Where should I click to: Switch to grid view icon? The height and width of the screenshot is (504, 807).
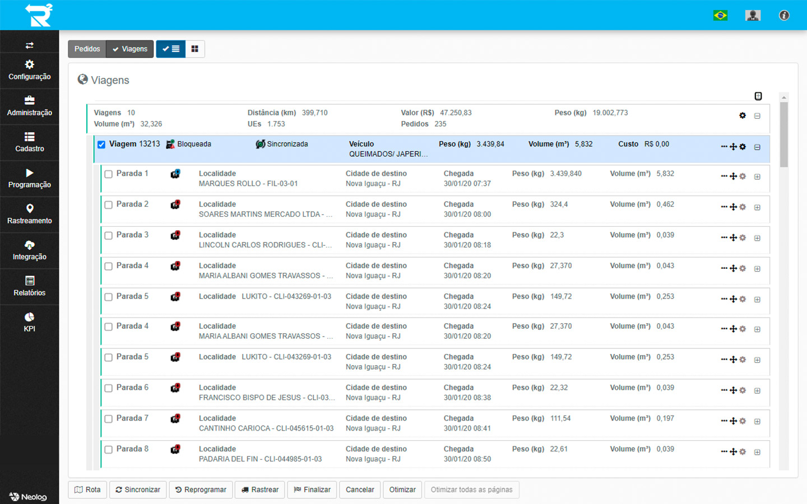click(195, 49)
